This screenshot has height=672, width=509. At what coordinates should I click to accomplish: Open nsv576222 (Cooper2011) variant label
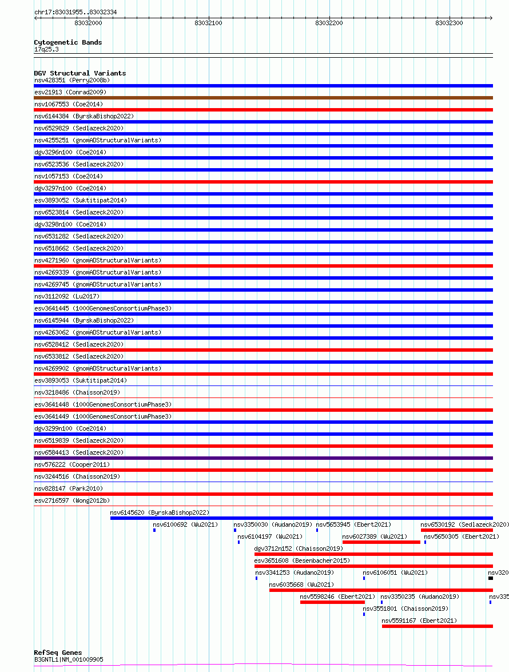click(72, 464)
